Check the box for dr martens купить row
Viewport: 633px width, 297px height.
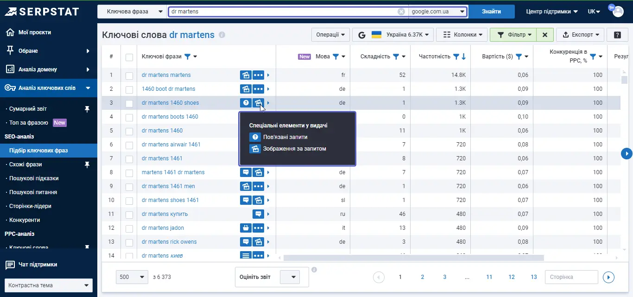[x=129, y=215]
